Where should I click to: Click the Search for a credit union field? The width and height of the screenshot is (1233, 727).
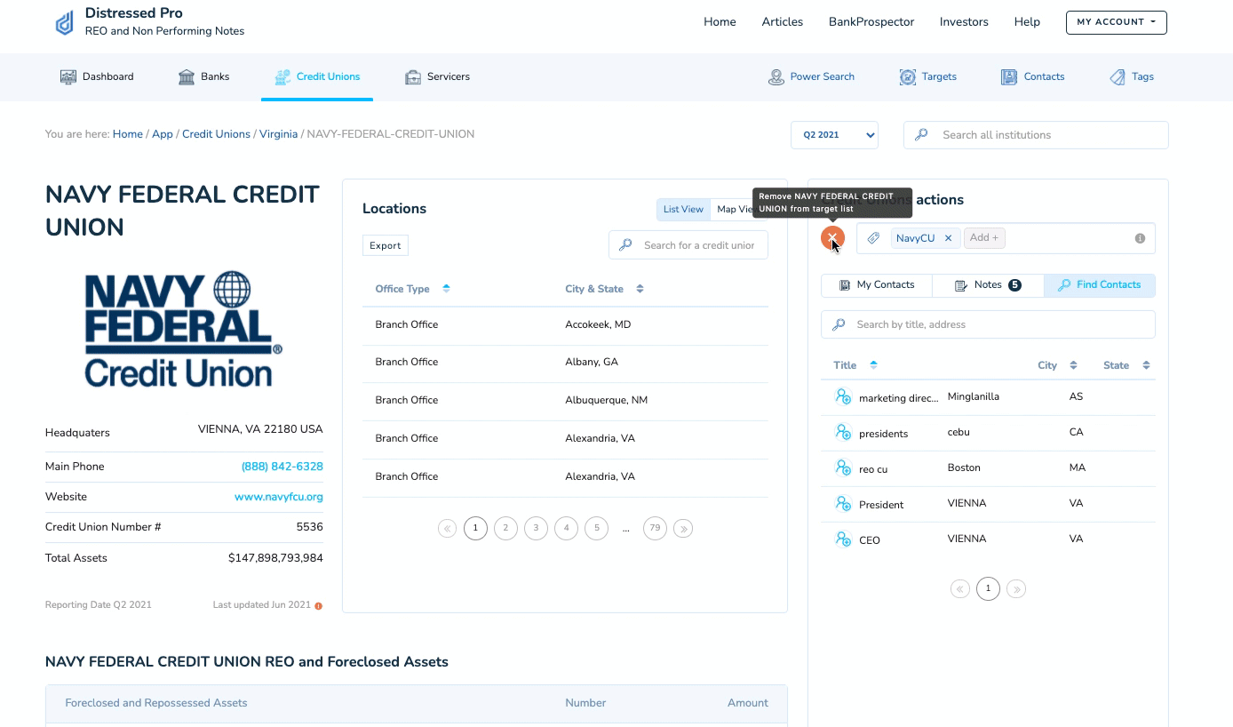[x=688, y=245]
